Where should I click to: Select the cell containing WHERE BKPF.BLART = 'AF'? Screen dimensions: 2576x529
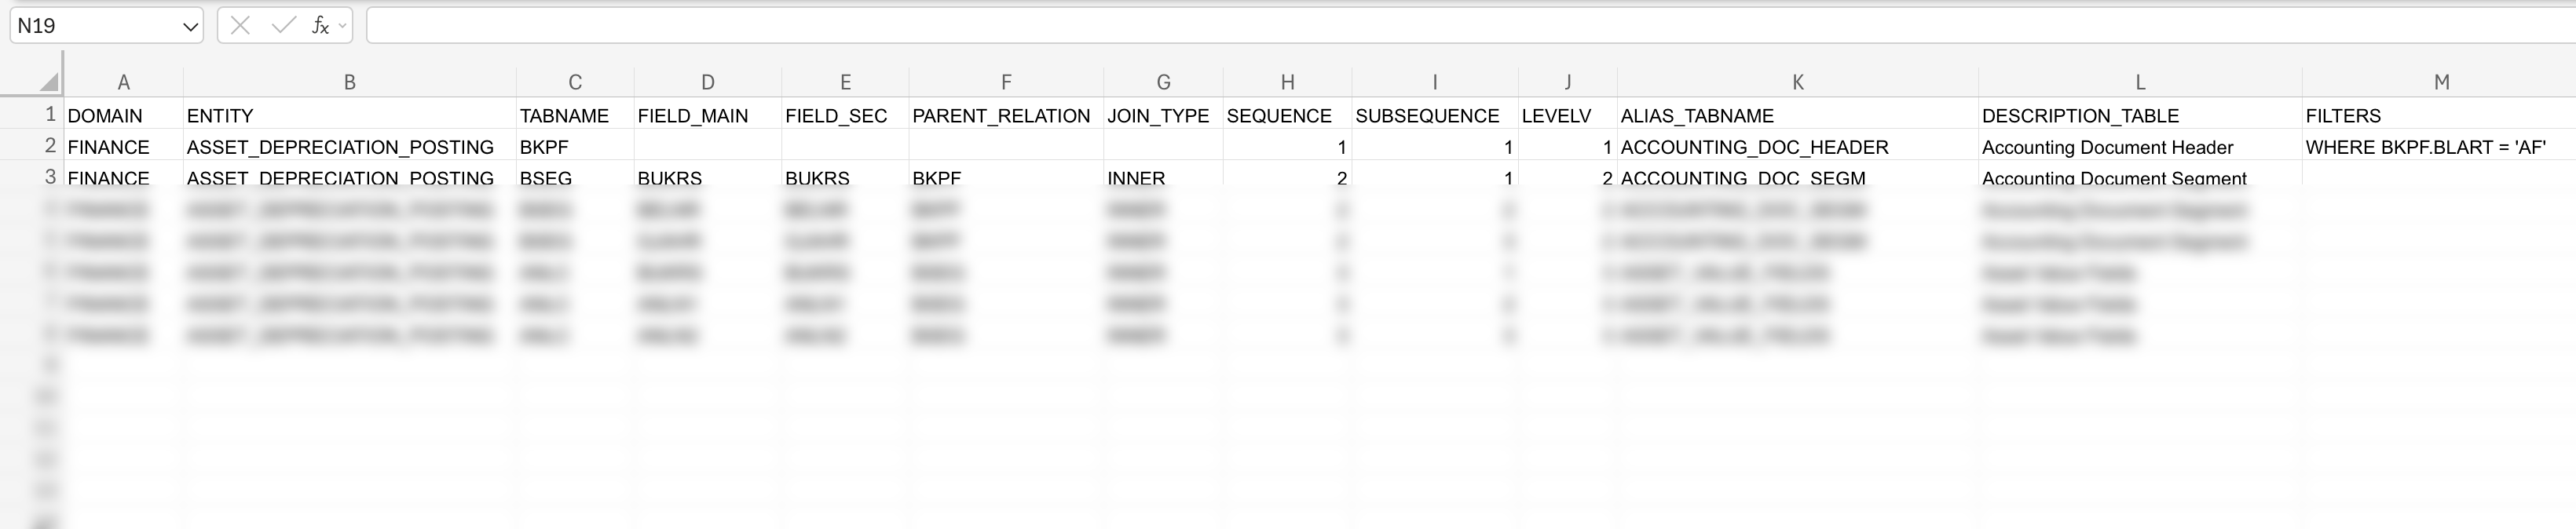coord(2425,147)
